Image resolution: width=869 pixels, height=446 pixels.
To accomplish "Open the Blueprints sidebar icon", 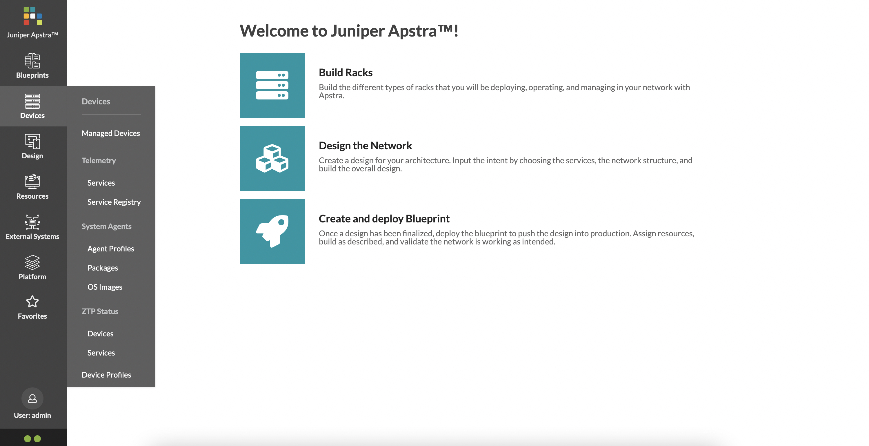I will coord(32,61).
